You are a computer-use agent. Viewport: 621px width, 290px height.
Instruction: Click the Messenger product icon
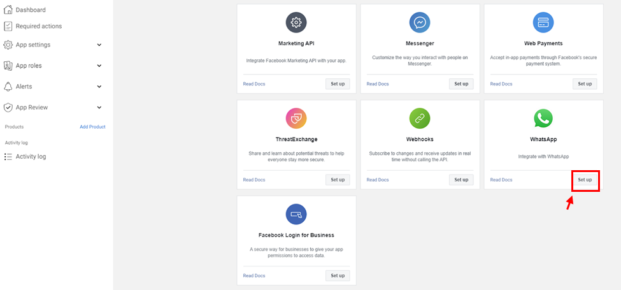pyautogui.click(x=420, y=22)
